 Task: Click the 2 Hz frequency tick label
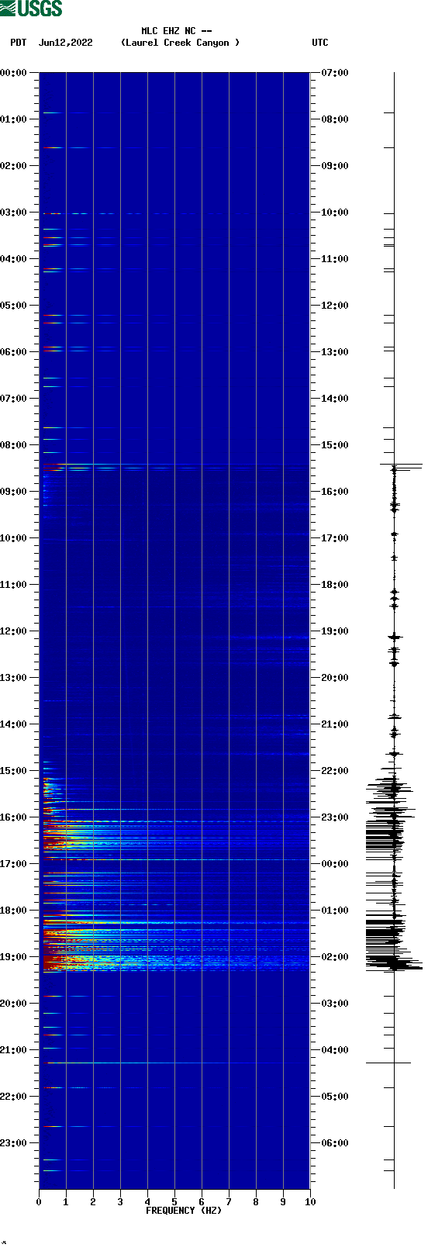93,1202
